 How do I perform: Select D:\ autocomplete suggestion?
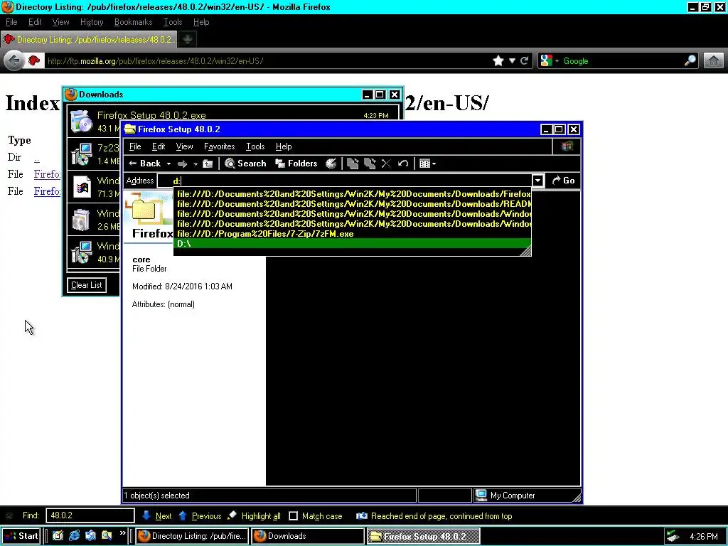[353, 244]
